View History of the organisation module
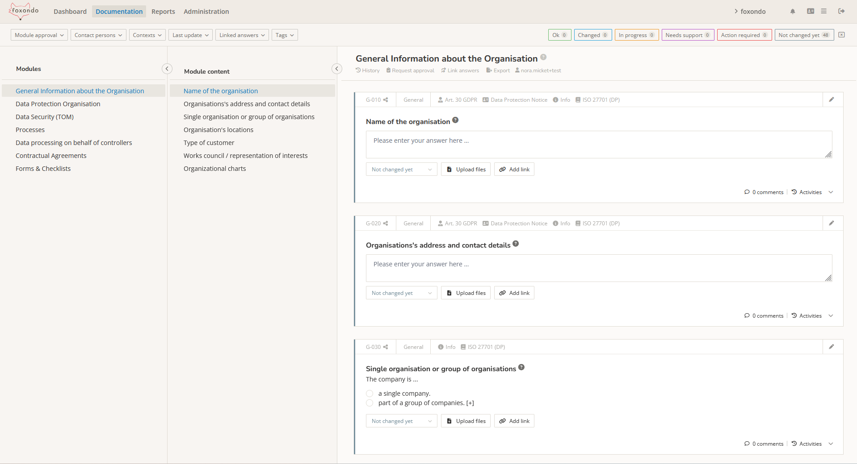The image size is (857, 464). point(367,70)
